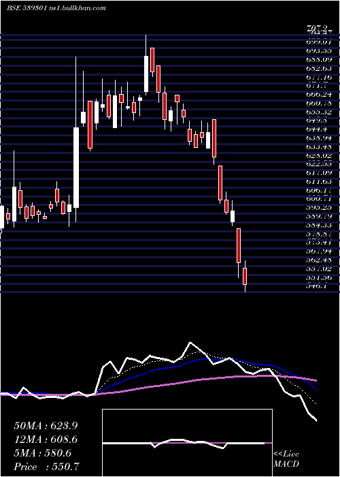Select the 611.63 price axis label
Viewport: 340px width, 477px height.
tap(320, 182)
